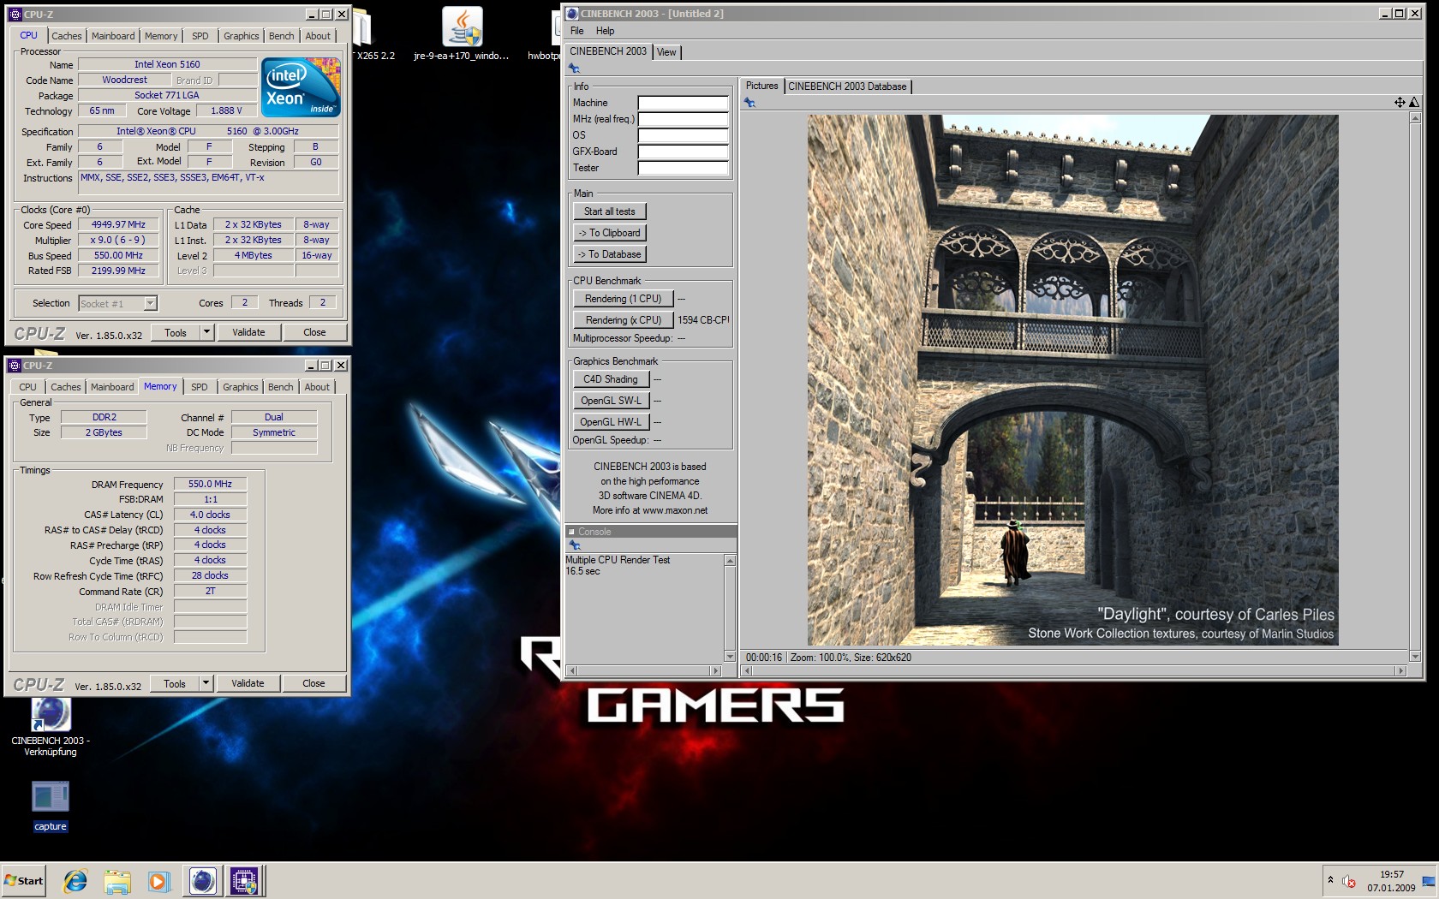Click the title bar icon of the CPU-Z Memory window
The image size is (1439, 899).
(x=15, y=366)
